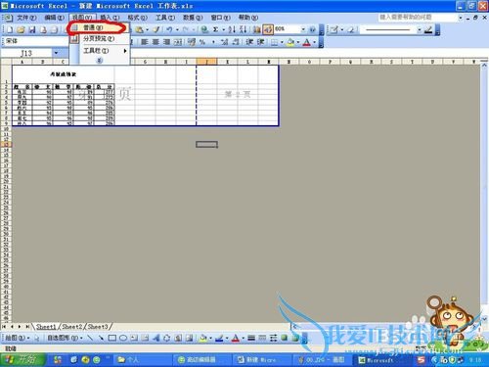The height and width of the screenshot is (367, 489).
Task: Click the Format Painter brush icon
Action: pos(156,29)
